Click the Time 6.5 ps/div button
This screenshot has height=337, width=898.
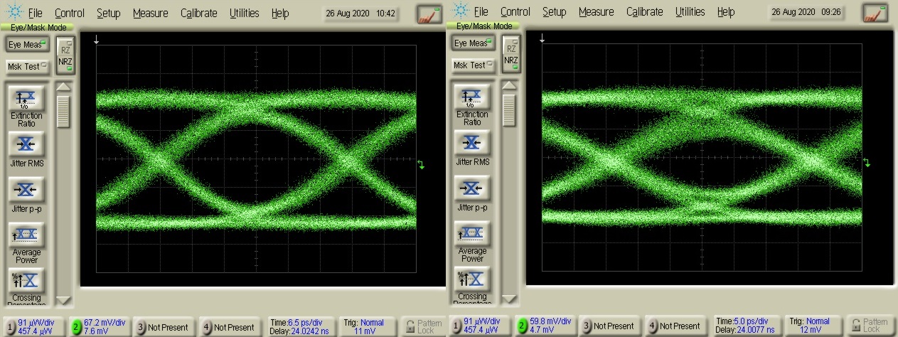[299, 326]
